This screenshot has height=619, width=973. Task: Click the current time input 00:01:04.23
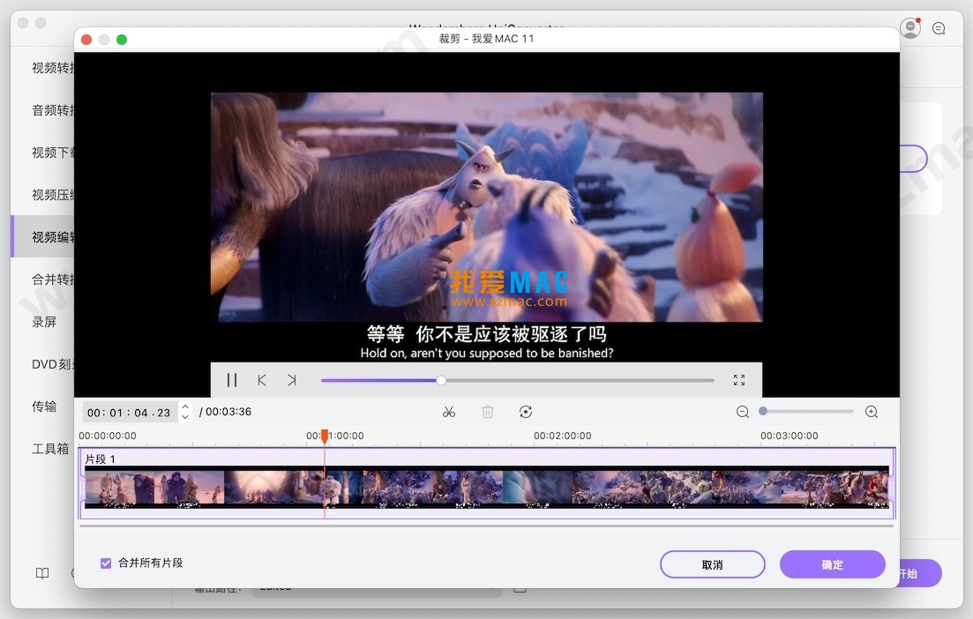(129, 413)
